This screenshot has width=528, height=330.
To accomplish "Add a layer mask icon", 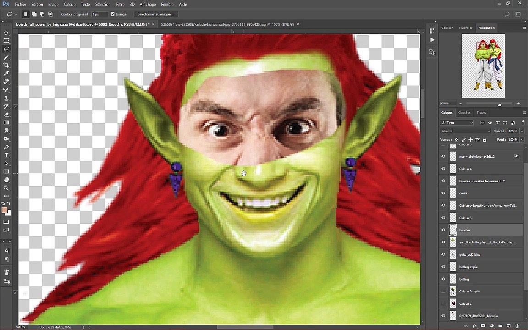I will click(x=483, y=326).
